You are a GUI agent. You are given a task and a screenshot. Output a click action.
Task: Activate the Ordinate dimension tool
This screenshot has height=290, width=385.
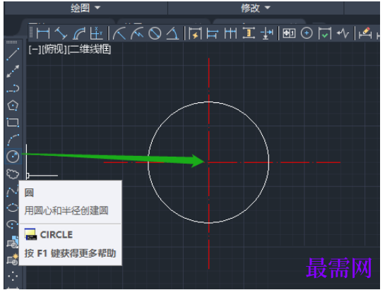[x=96, y=33]
